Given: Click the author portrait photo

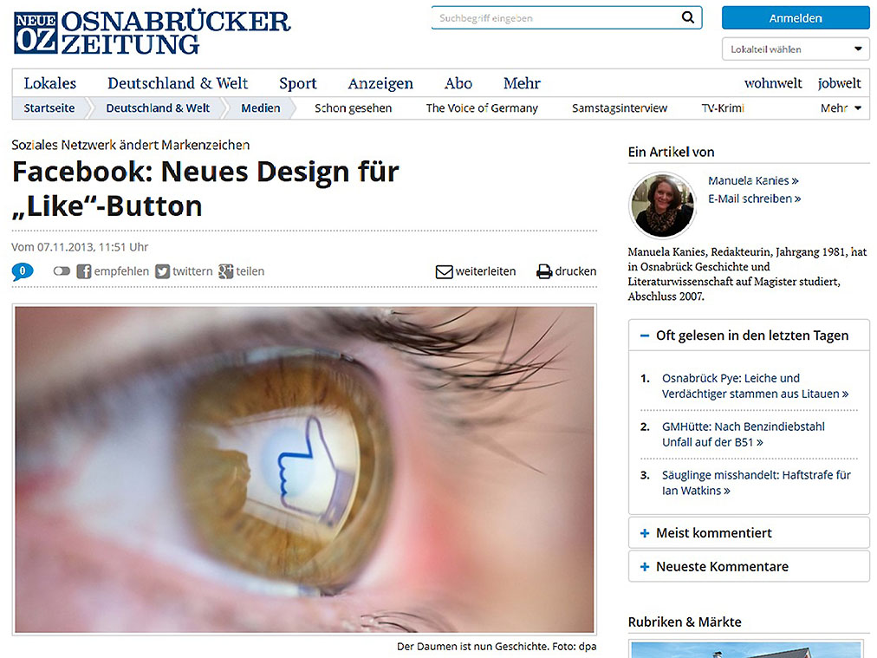Looking at the screenshot, I should (x=663, y=205).
